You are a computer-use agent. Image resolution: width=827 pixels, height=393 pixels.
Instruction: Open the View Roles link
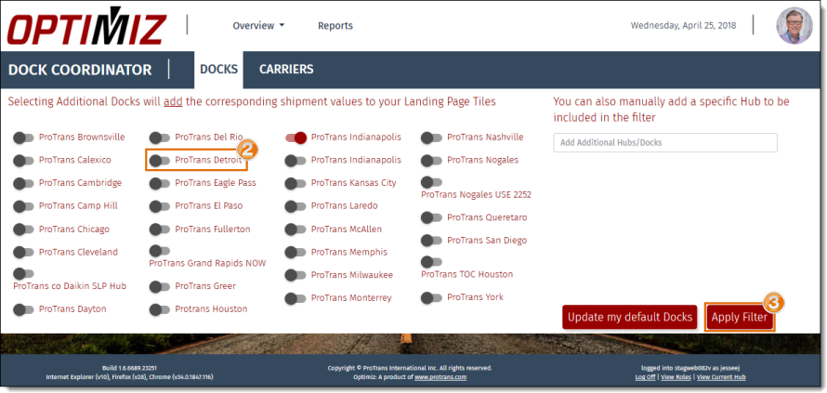676,377
